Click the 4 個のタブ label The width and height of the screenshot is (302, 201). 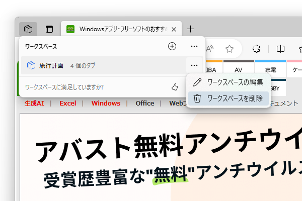coord(83,66)
